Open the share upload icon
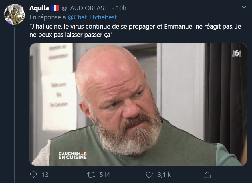This screenshot has height=183, width=252. click(207, 175)
